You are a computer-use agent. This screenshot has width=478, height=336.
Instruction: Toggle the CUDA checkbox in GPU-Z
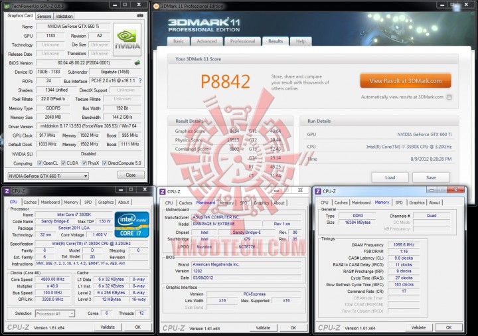(64, 163)
